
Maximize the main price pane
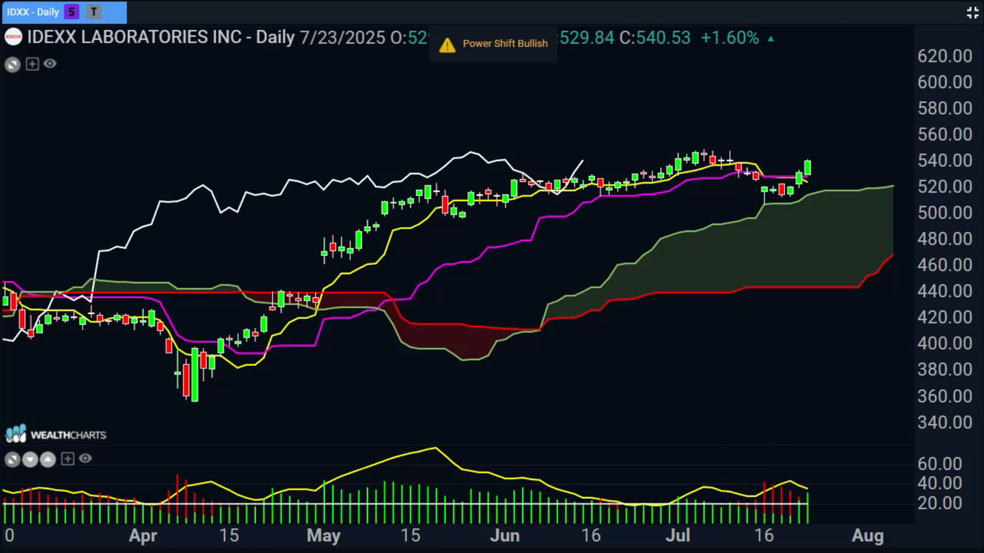[13, 65]
